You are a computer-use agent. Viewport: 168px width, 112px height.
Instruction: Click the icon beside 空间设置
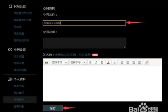10,50
